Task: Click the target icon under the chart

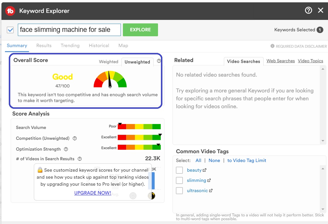Action: coord(133,196)
